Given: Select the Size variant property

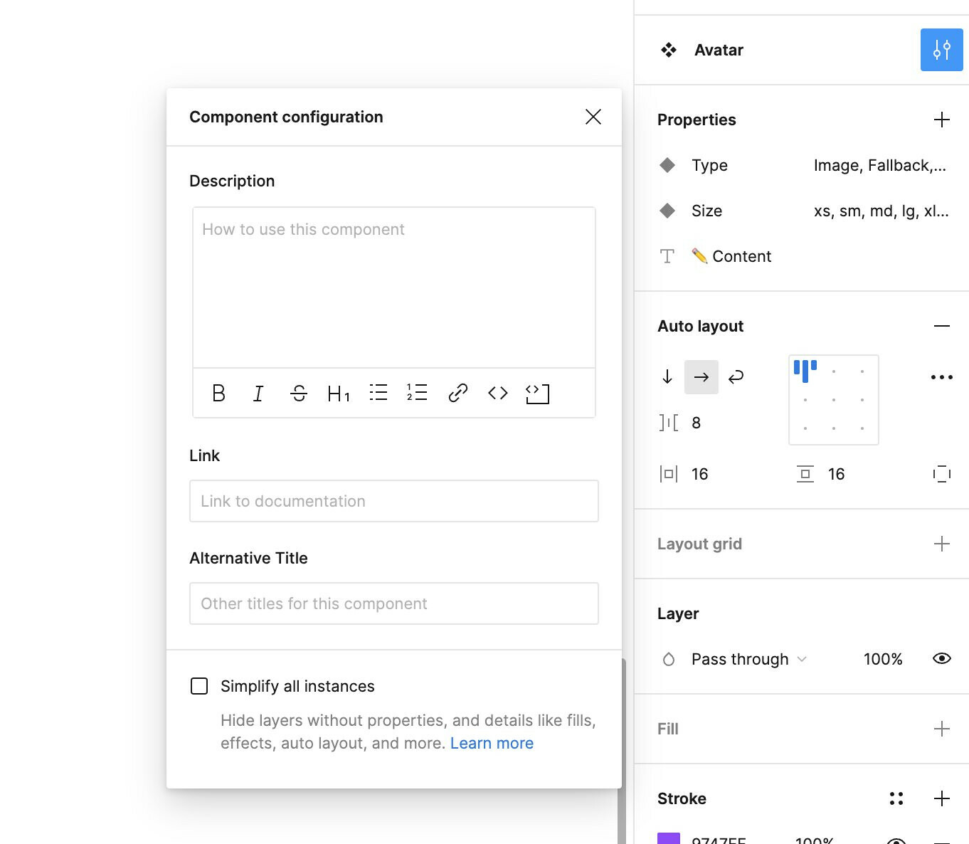Looking at the screenshot, I should coord(707,211).
